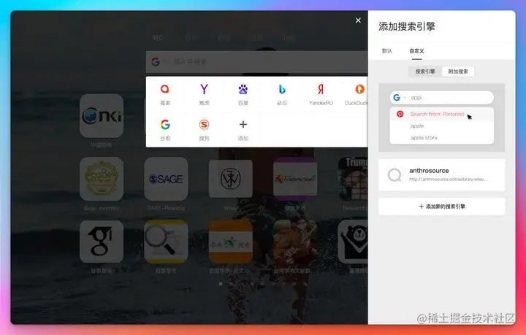Open the anime character 台湾学术文献 tile

coord(295,242)
